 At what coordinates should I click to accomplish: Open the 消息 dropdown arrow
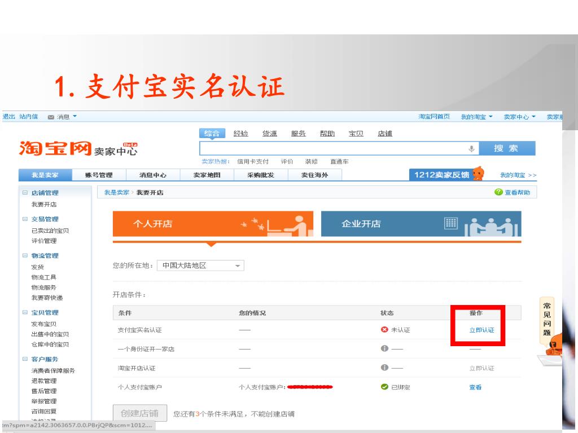click(x=75, y=116)
